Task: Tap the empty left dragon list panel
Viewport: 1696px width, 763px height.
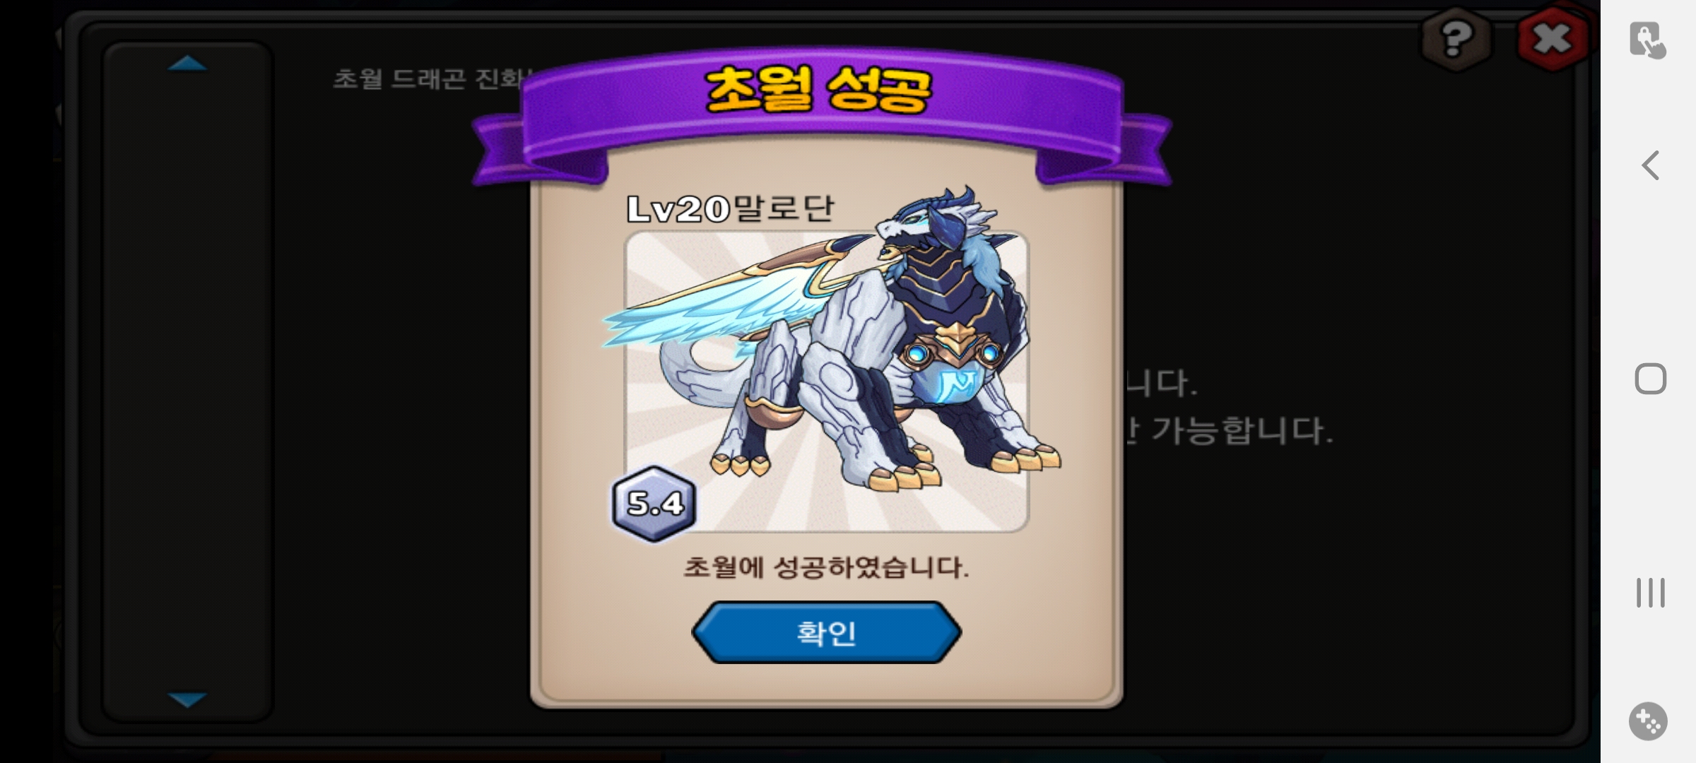Action: (187, 381)
